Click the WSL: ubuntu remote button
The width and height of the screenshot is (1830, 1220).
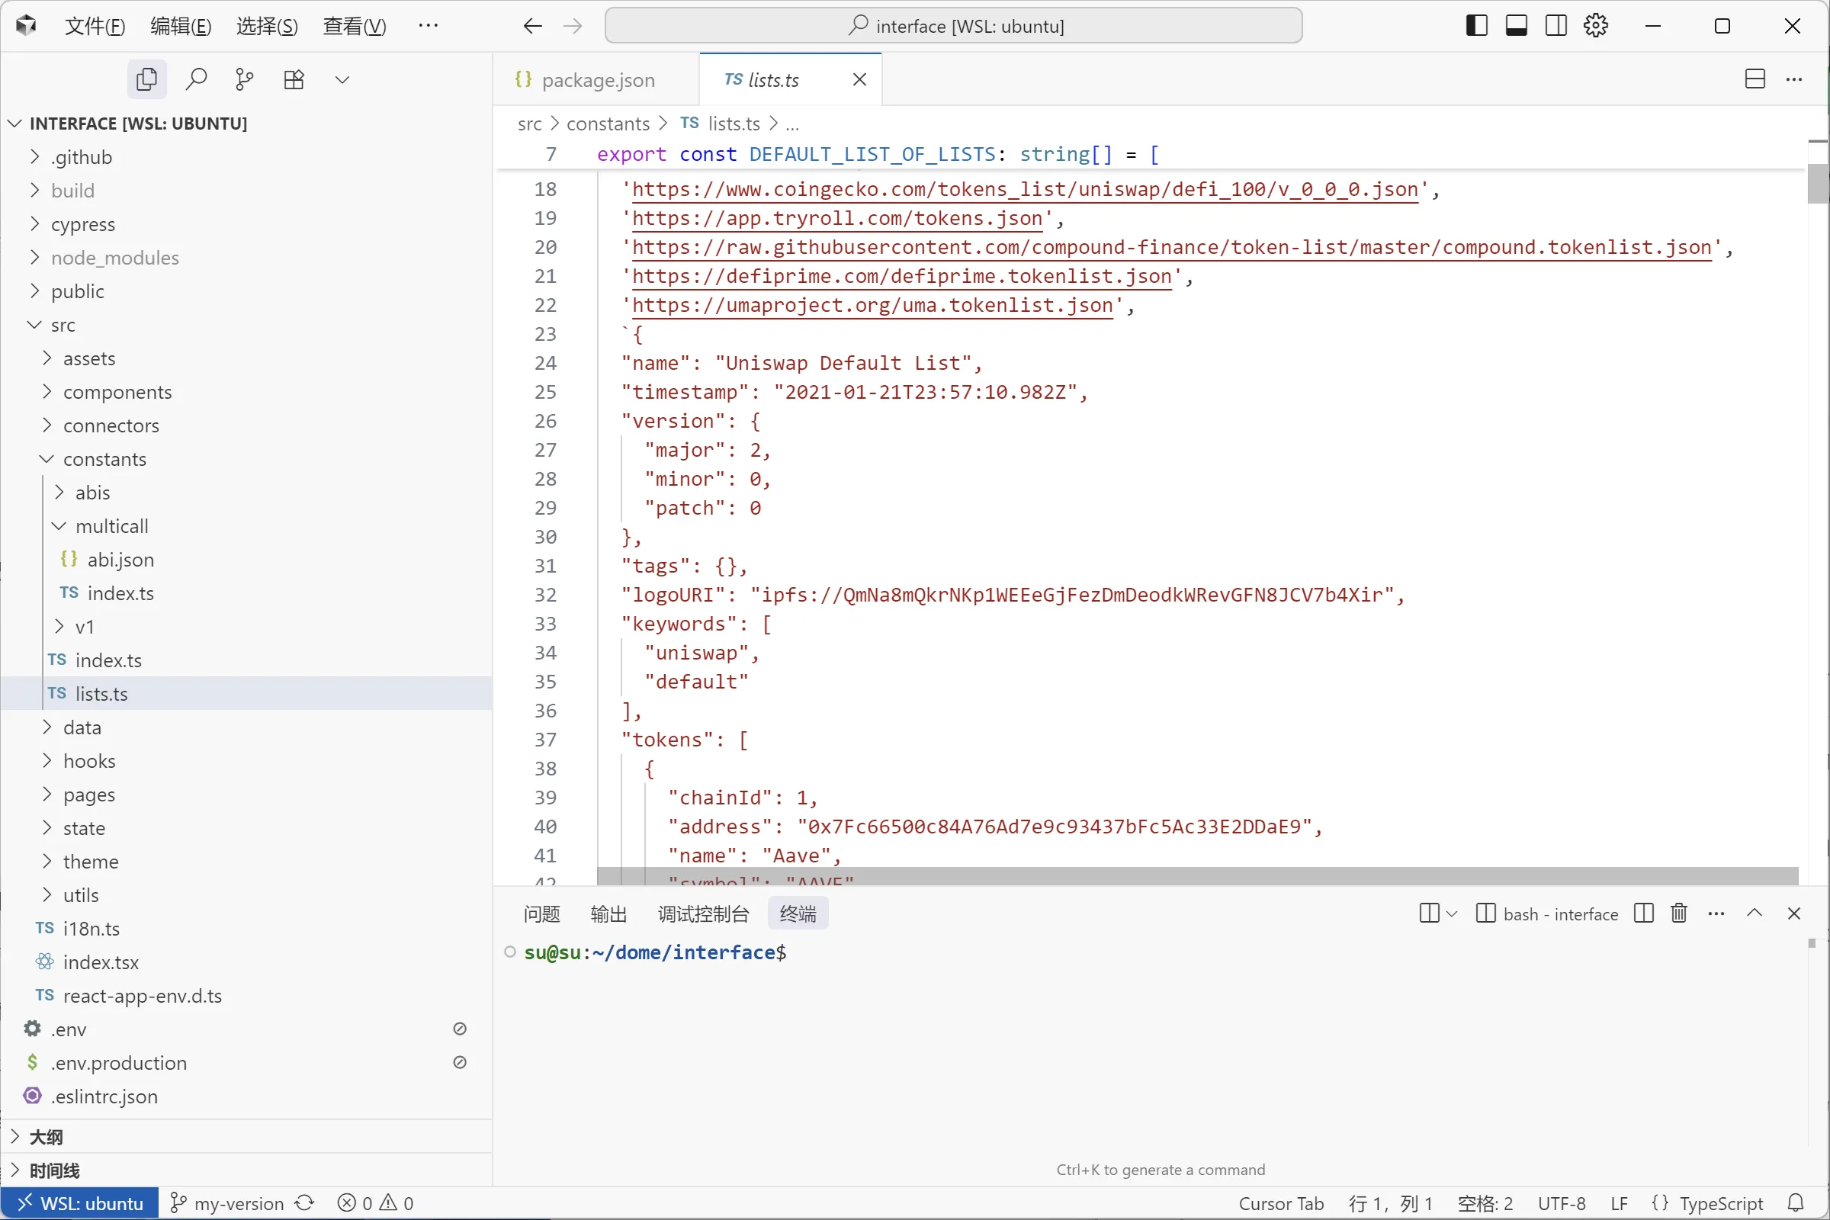(80, 1203)
